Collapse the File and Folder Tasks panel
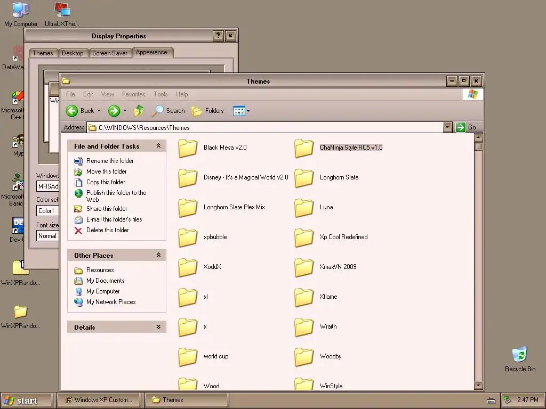Viewport: 546px width, 409px height. 159,146
